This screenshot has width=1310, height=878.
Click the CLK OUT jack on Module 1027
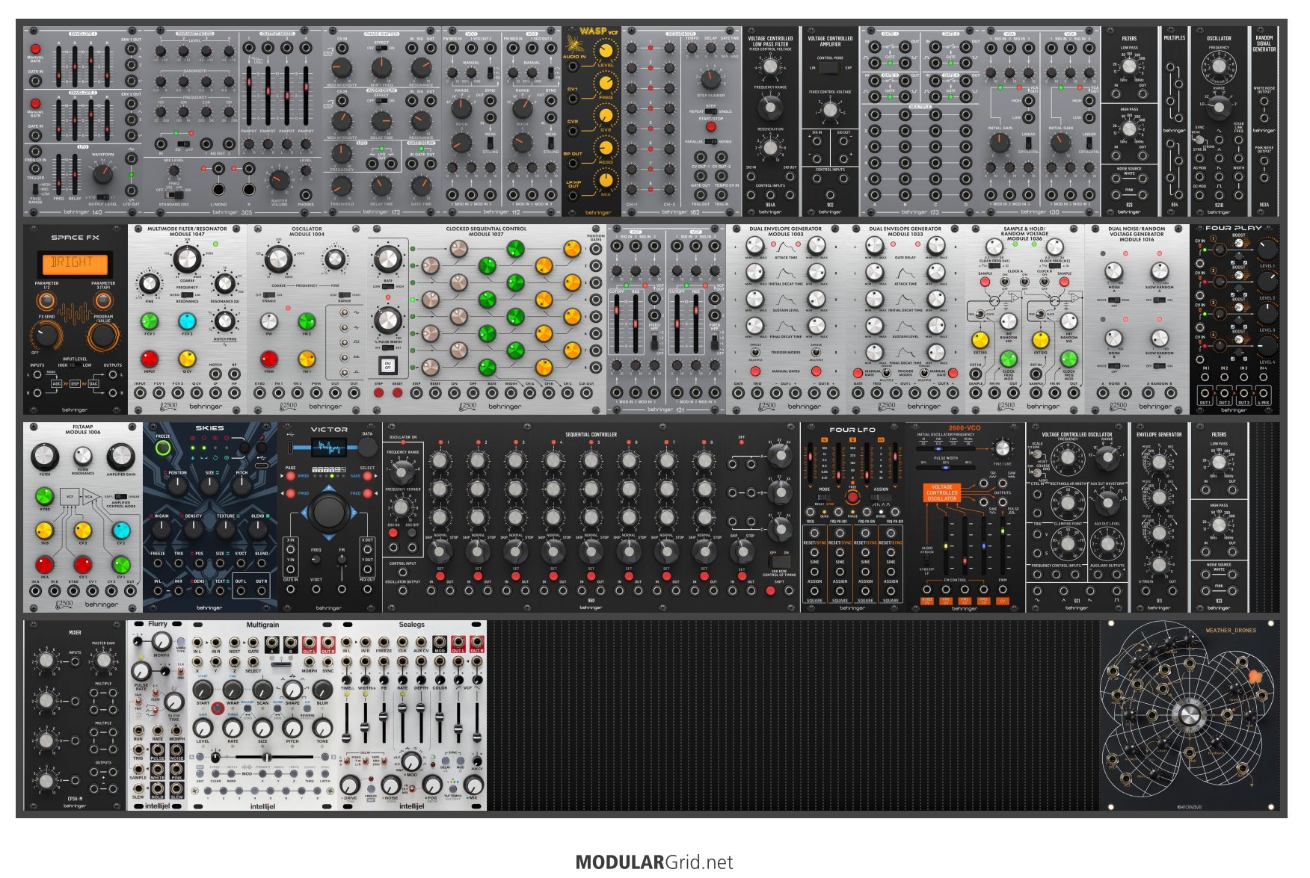point(586,392)
